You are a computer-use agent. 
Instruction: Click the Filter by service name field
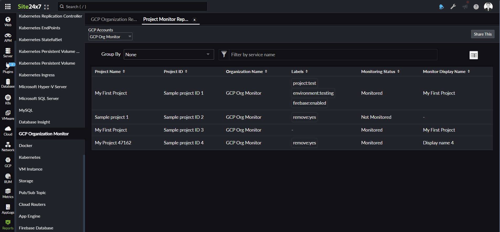pyautogui.click(x=333, y=54)
